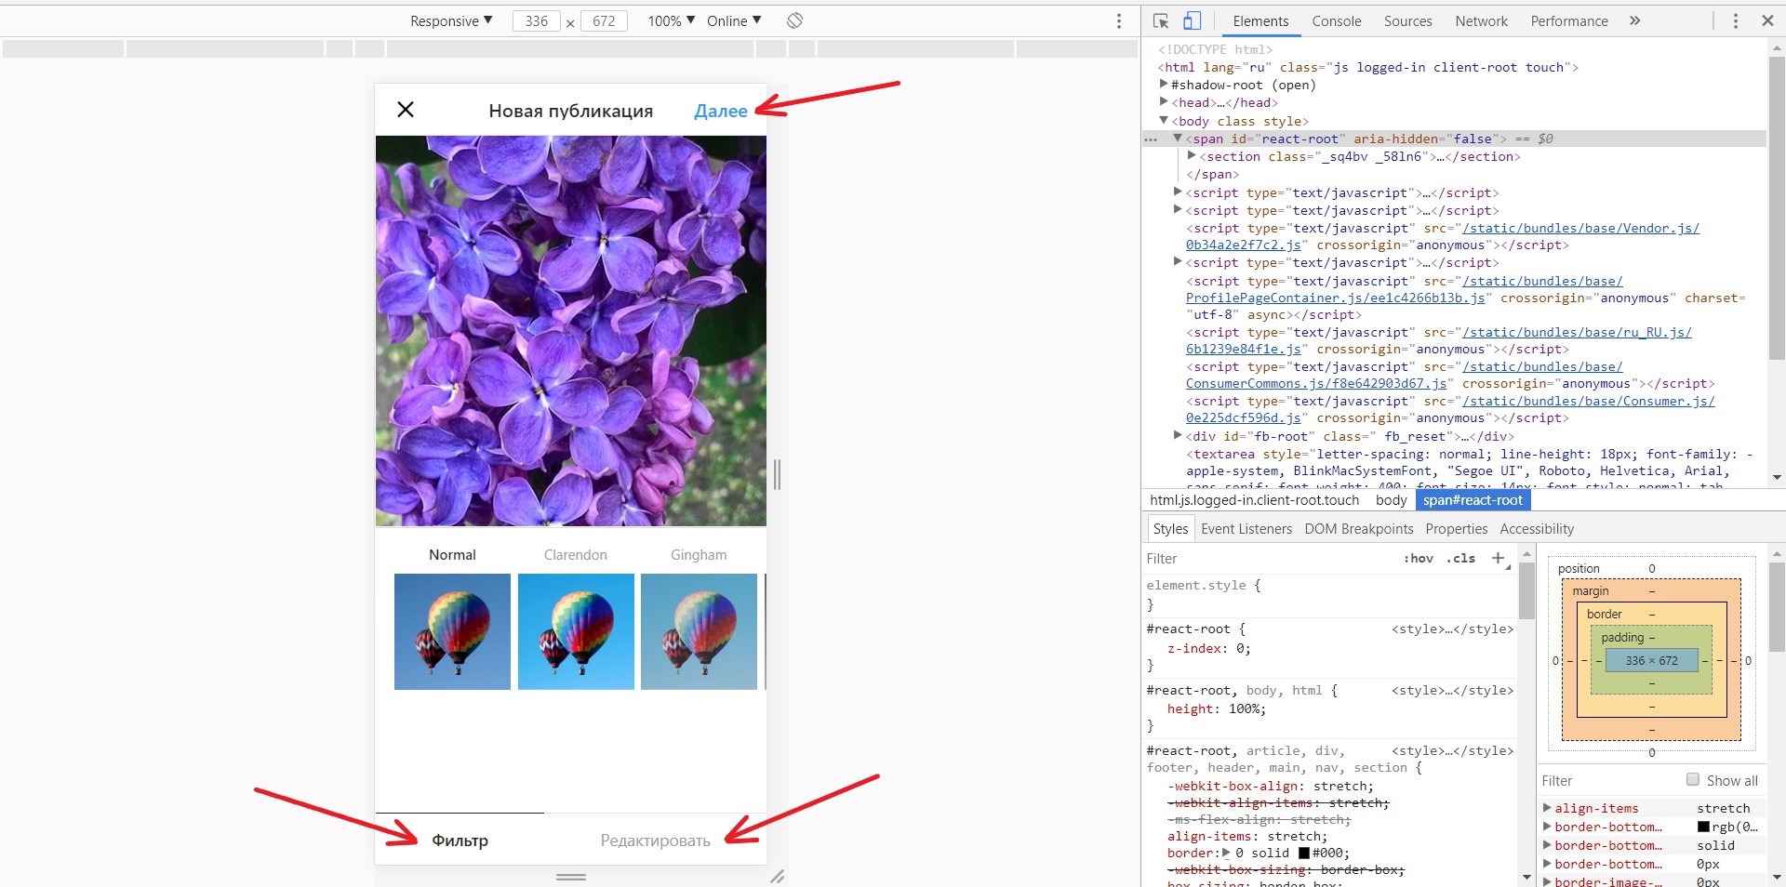Viewport: 1786px width, 887px height.
Task: Expand the div#fb-root node
Action: click(x=1178, y=435)
